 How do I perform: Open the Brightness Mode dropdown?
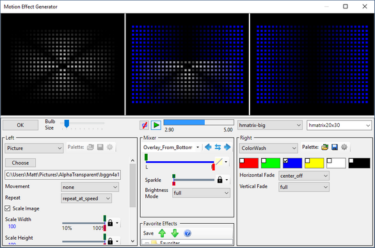click(x=201, y=193)
